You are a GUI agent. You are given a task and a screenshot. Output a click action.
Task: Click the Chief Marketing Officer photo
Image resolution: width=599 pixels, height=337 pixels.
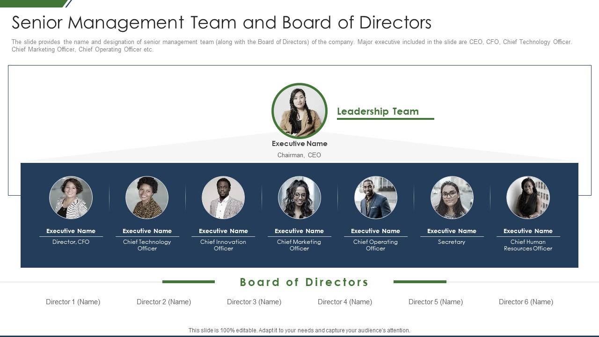(299, 198)
